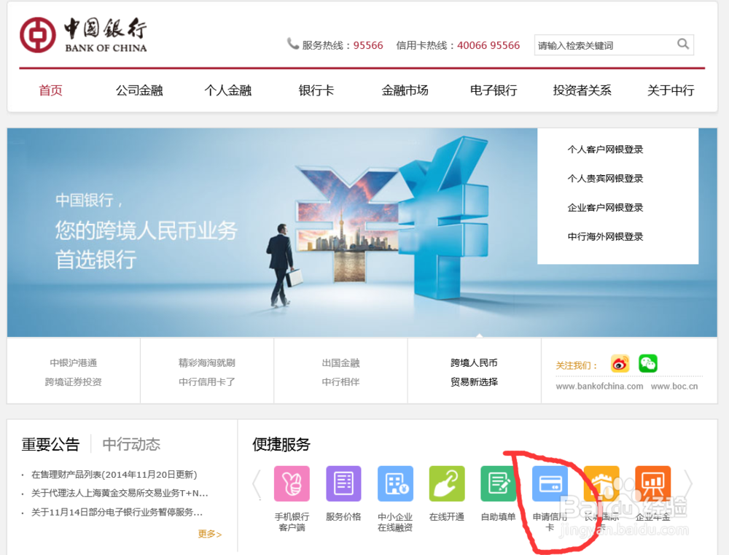Open 手机银行客户端 mobile banking icon
Viewport: 729px width, 555px height.
[292, 484]
